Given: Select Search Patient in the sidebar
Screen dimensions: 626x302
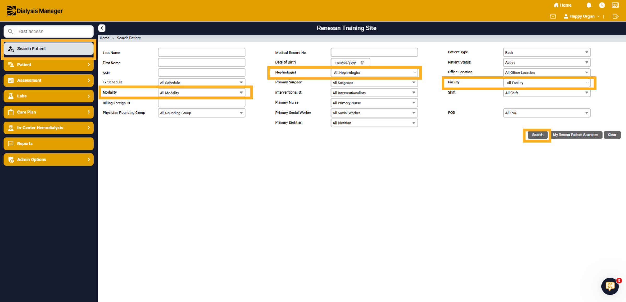Looking at the screenshot, I should tap(49, 49).
